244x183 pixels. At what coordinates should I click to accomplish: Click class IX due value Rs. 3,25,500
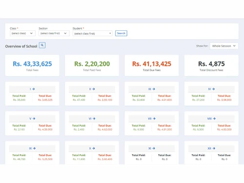coord(45,159)
